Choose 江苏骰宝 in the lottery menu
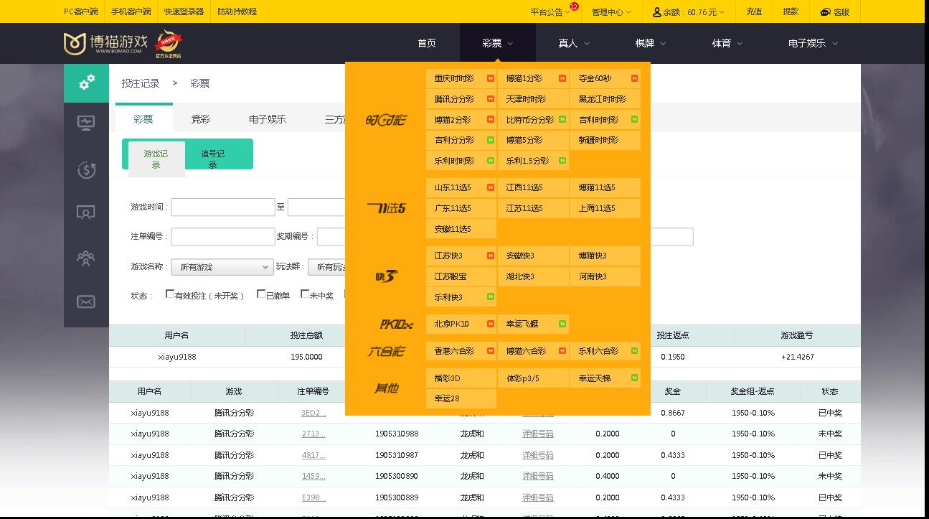The width and height of the screenshot is (929, 519). 461,276
